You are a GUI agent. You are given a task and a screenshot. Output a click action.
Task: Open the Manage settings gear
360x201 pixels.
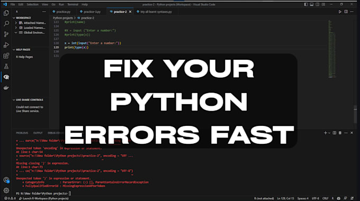point(6,190)
